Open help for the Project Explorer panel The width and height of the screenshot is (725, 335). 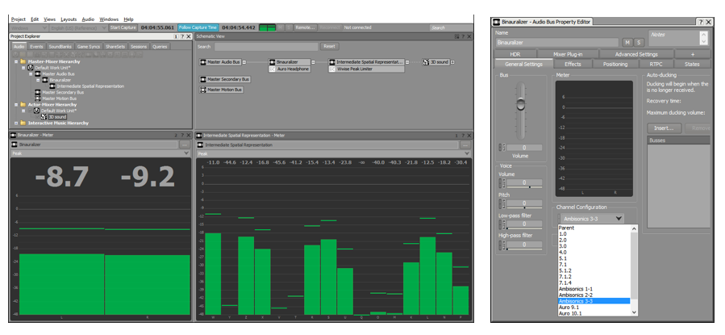182,36
